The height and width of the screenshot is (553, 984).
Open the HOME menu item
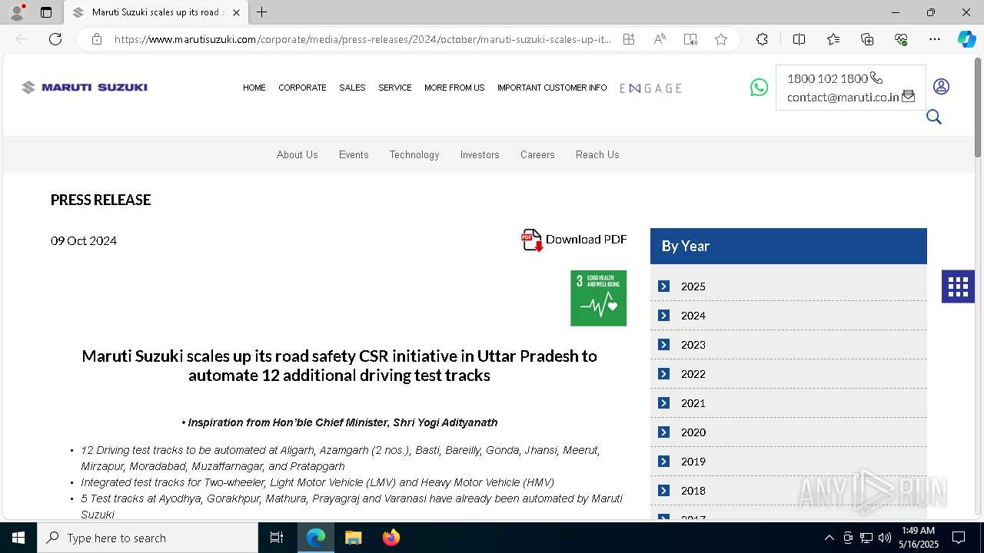[x=254, y=88]
